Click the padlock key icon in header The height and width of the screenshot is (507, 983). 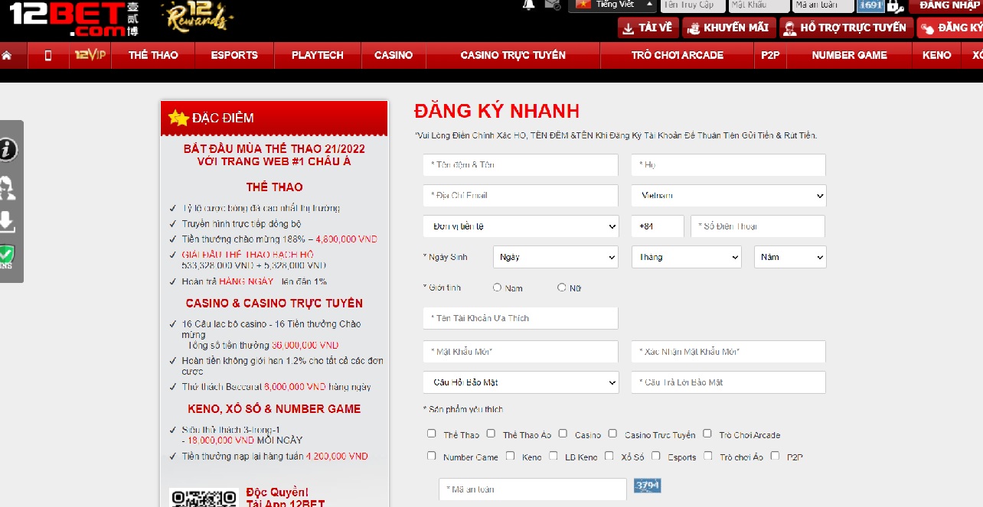[x=895, y=5]
